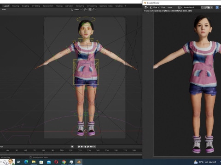
Task: Click frame 150 on the timeline ruler
Action: coord(107,150)
